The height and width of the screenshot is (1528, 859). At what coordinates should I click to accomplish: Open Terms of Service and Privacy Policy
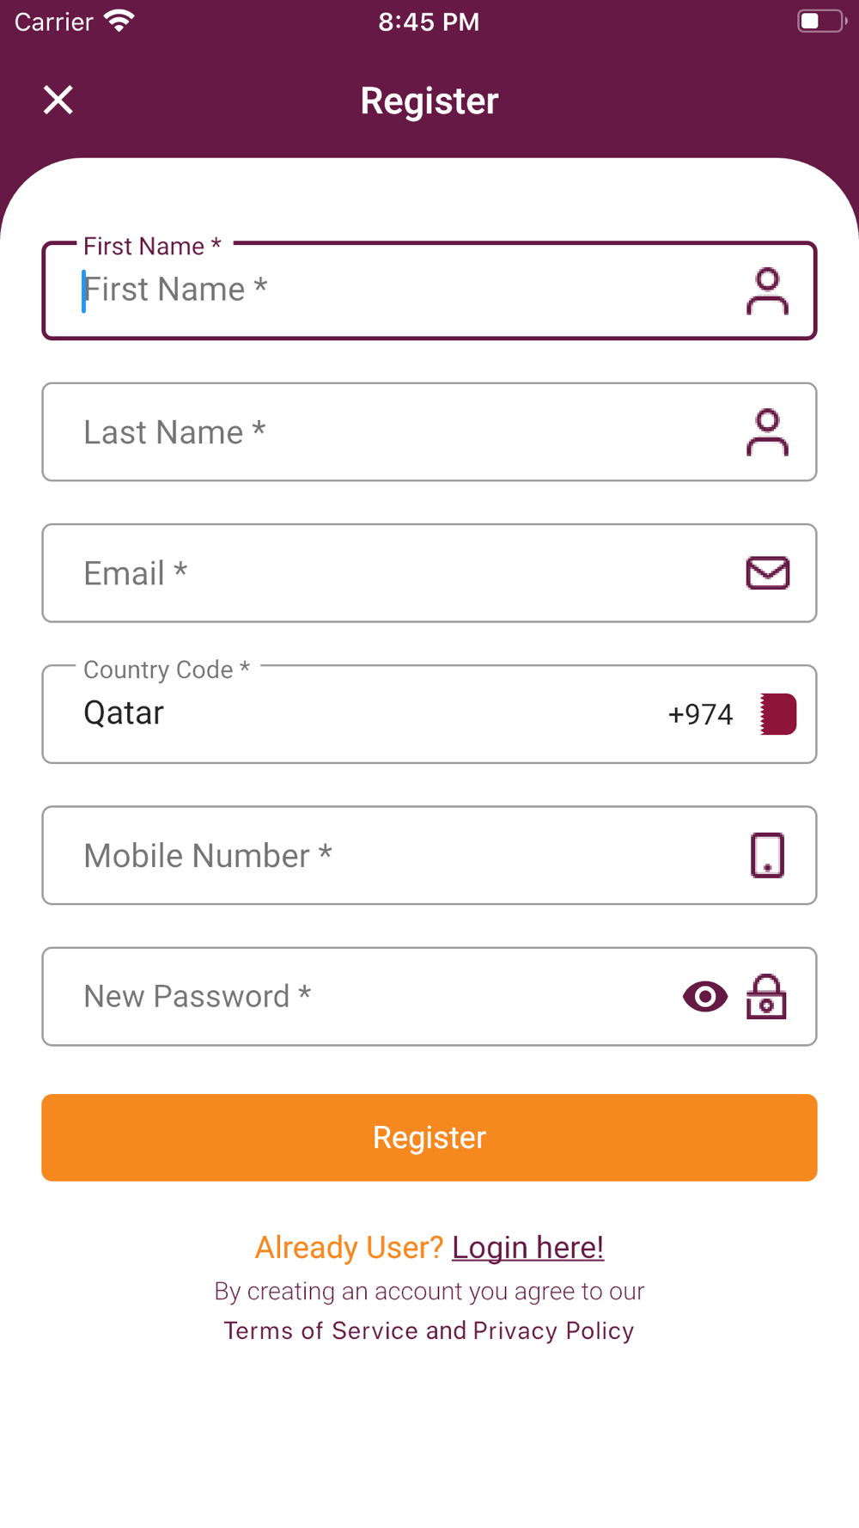pyautogui.click(x=429, y=1330)
